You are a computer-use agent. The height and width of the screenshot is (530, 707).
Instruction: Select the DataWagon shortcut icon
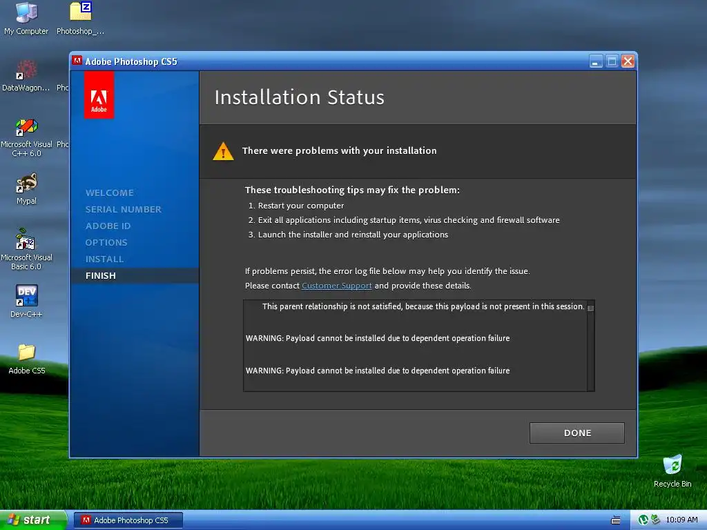(x=26, y=76)
